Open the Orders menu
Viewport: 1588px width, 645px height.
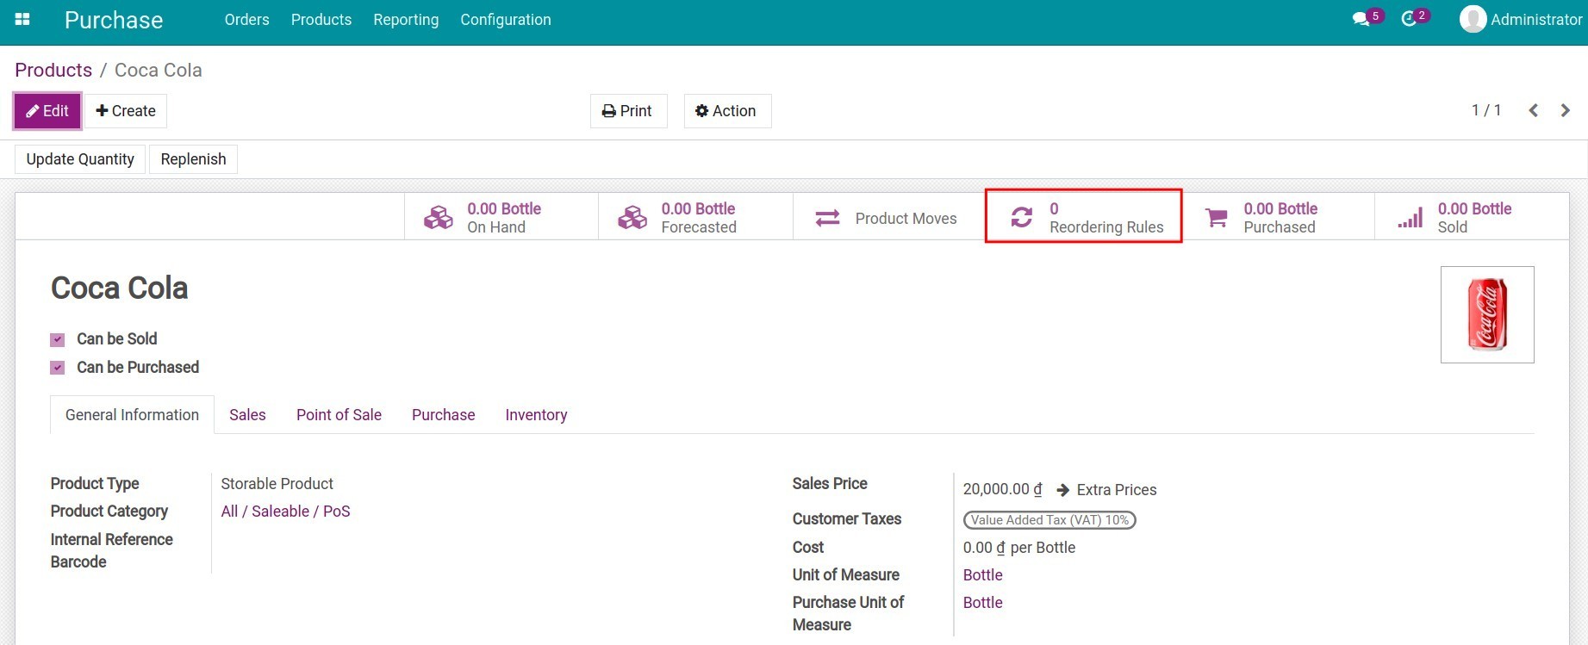pos(246,19)
